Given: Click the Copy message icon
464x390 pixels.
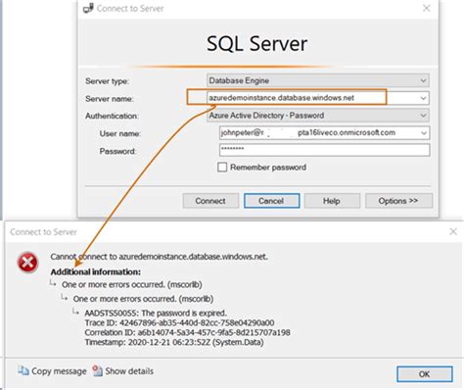Looking at the screenshot, I should pos(23,370).
